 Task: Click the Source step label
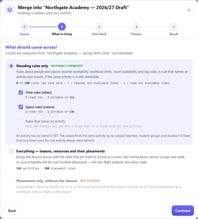click(x=24, y=34)
